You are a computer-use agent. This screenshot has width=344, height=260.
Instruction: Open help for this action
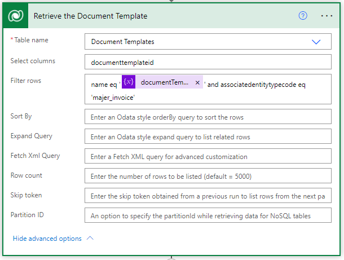303,16
